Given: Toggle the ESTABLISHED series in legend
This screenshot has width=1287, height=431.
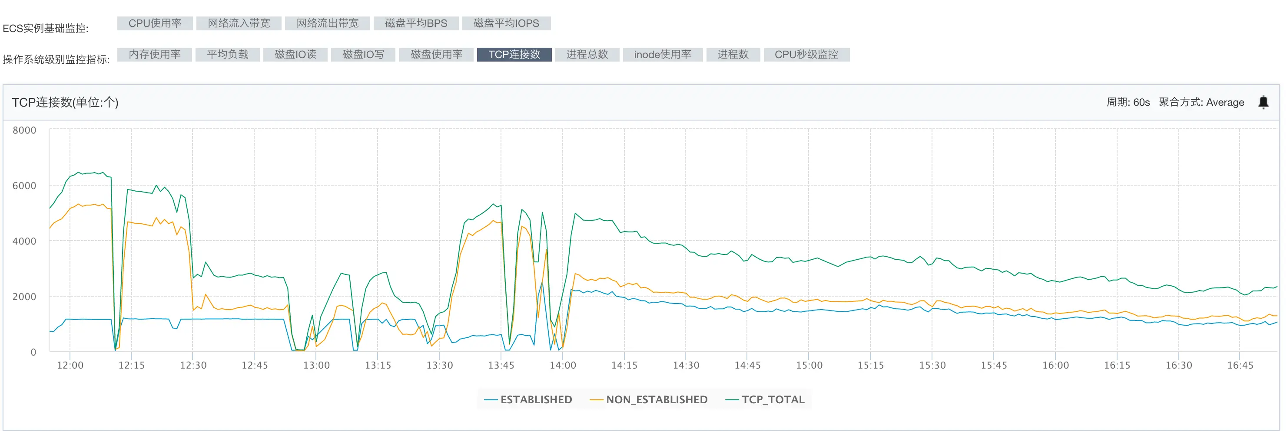Looking at the screenshot, I should tap(529, 400).
